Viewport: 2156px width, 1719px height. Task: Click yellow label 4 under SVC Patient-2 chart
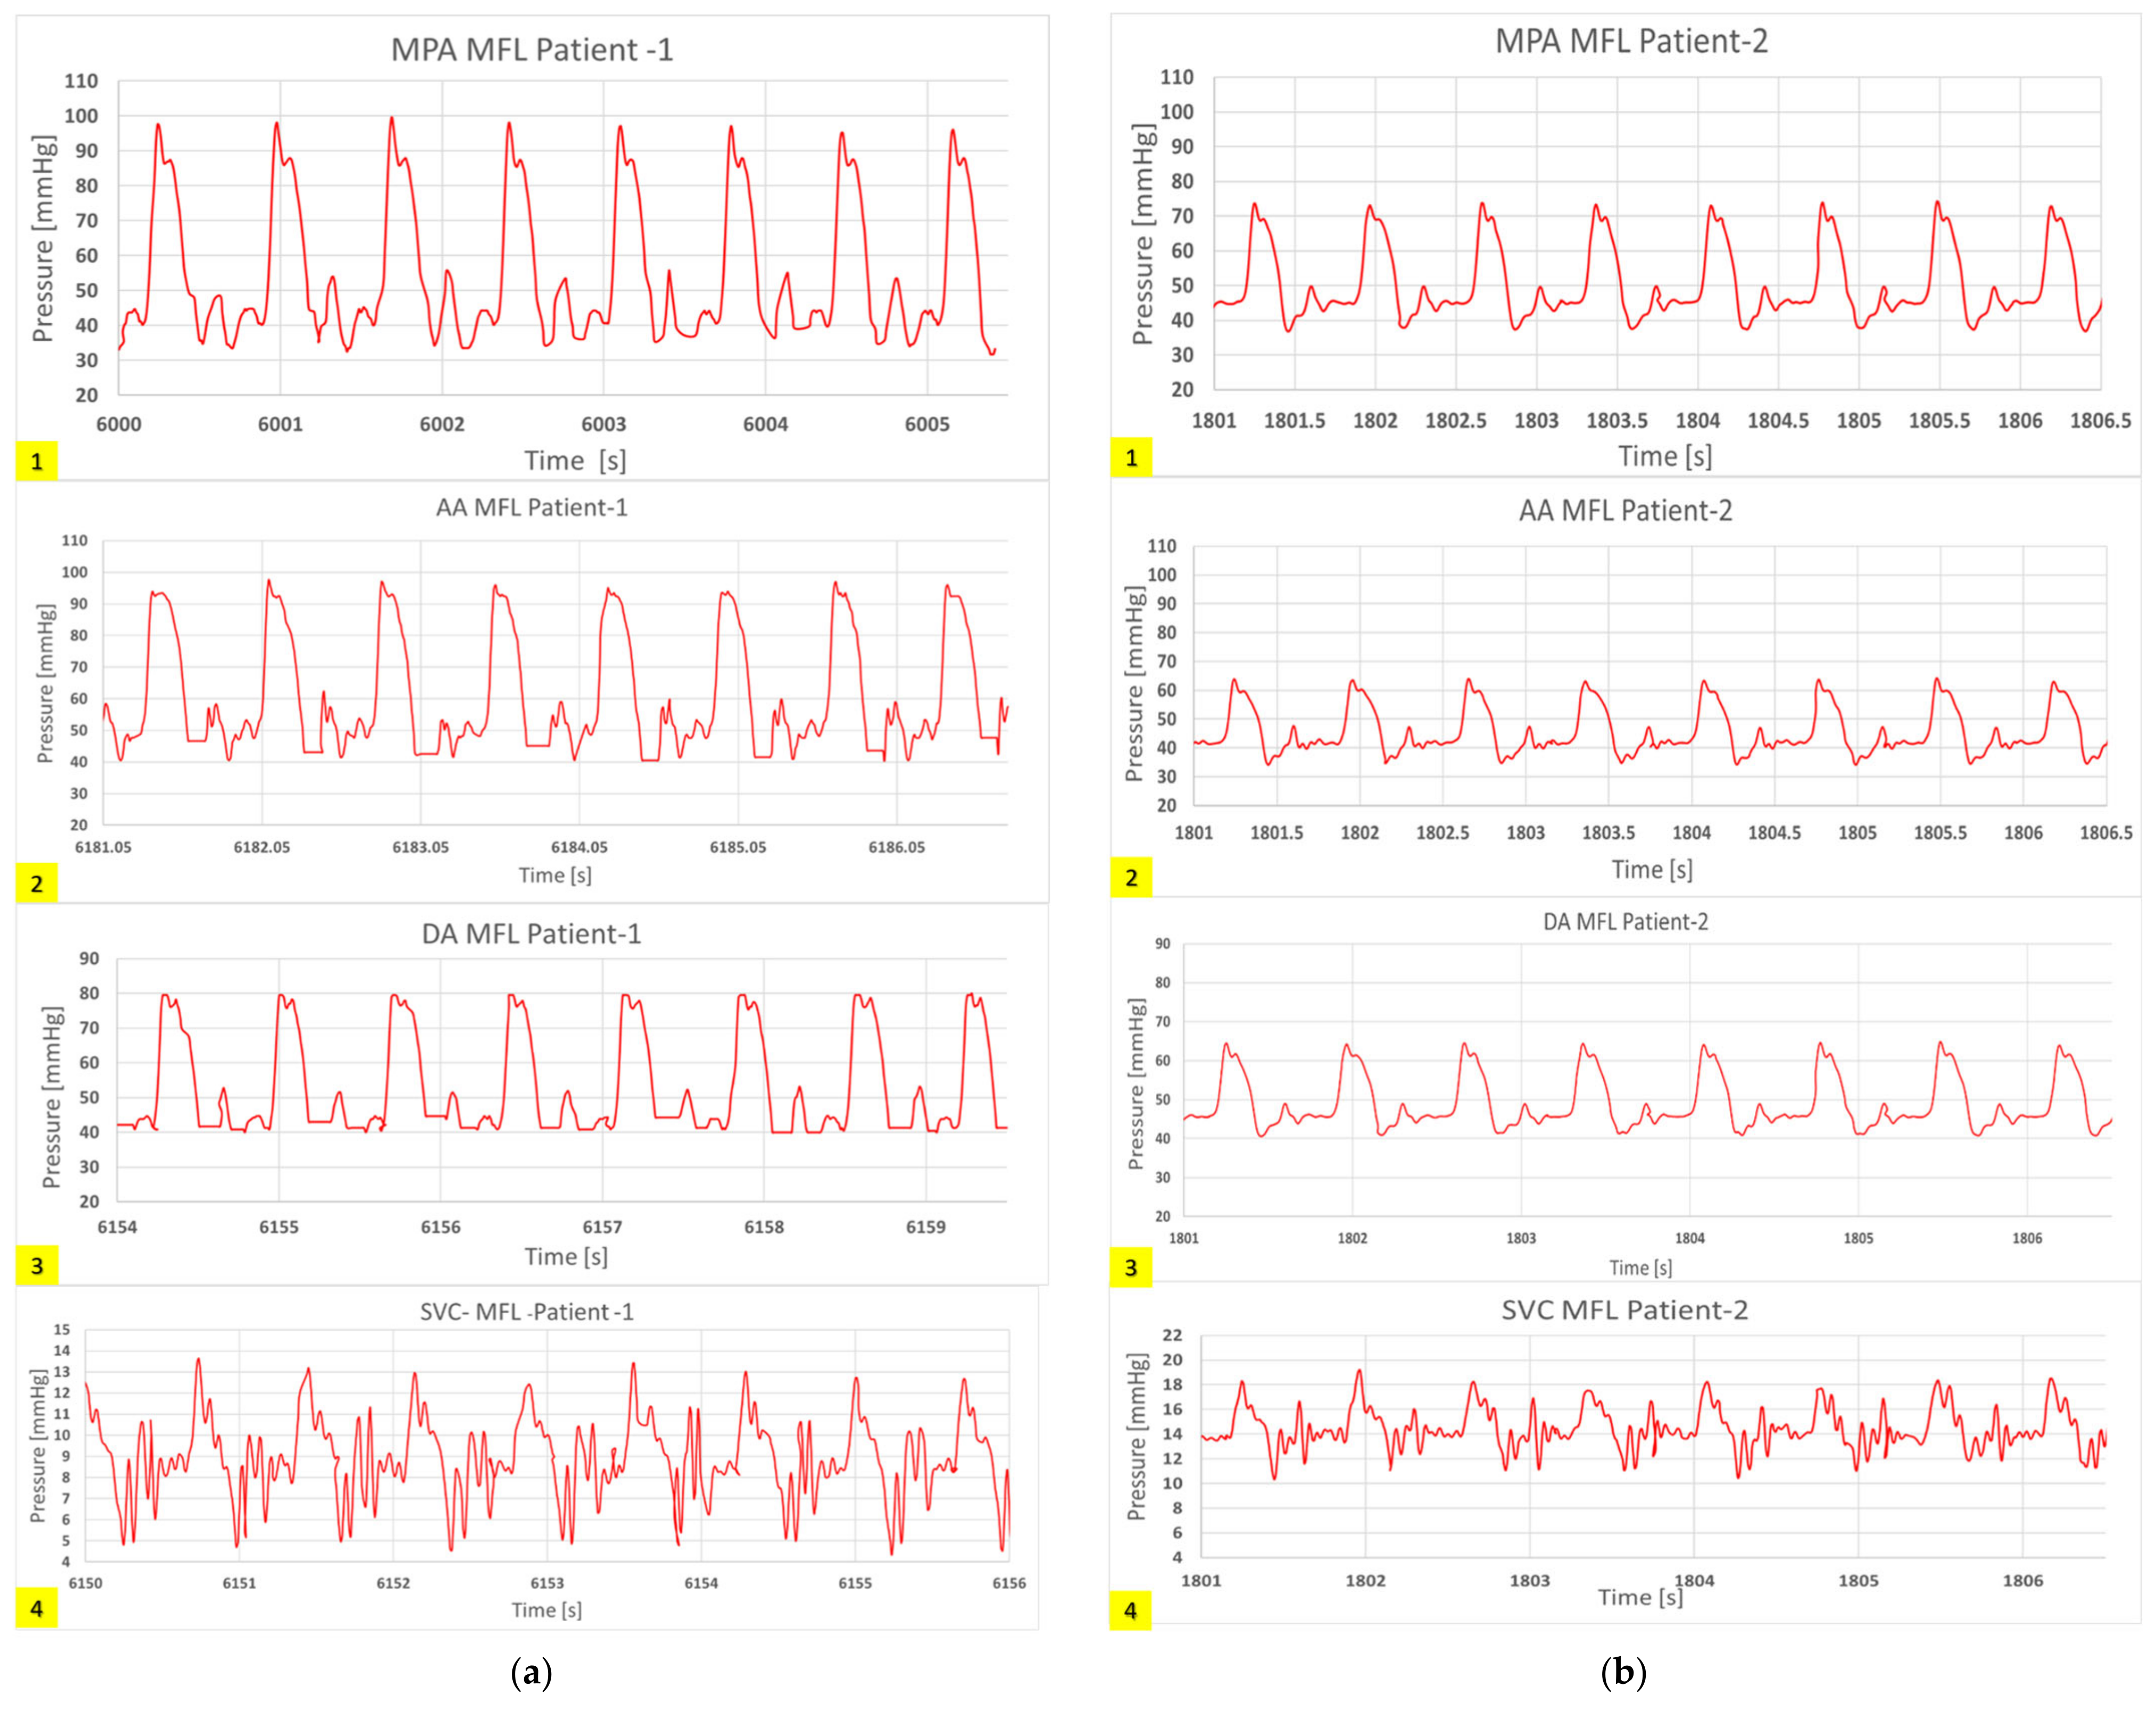pos(1131,1611)
